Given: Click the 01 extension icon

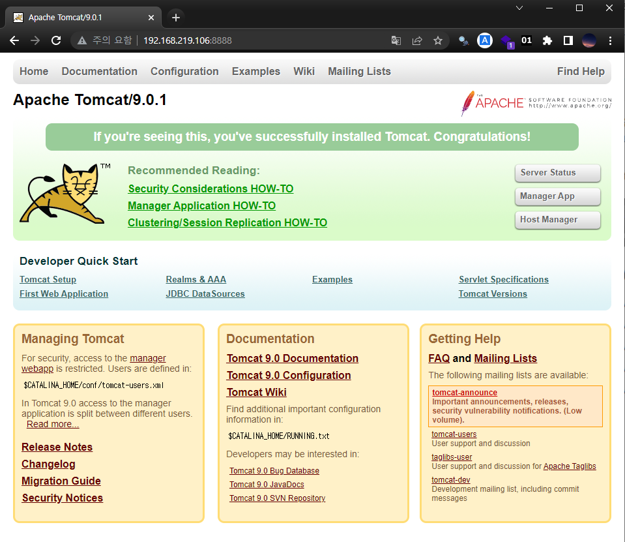Looking at the screenshot, I should pos(527,40).
